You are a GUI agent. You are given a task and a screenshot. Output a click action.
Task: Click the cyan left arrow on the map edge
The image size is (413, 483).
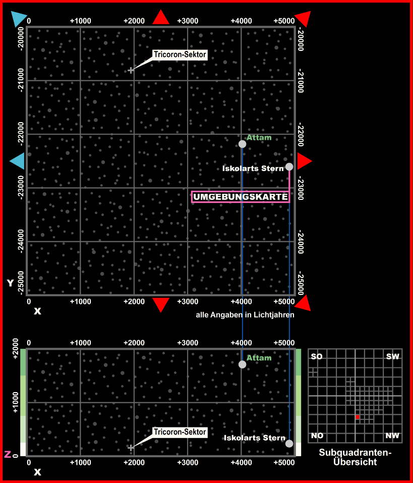[x=18, y=161]
